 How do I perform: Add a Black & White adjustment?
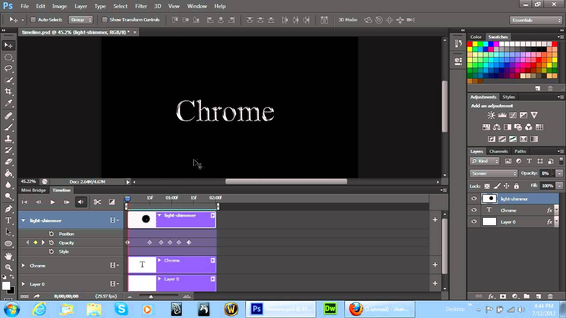(508, 127)
